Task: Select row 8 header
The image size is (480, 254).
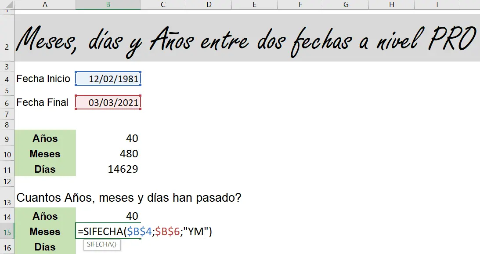Action: click(x=7, y=125)
